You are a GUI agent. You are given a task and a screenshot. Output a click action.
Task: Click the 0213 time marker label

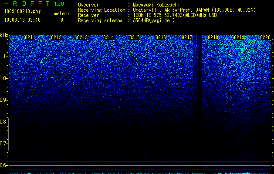(82, 37)
